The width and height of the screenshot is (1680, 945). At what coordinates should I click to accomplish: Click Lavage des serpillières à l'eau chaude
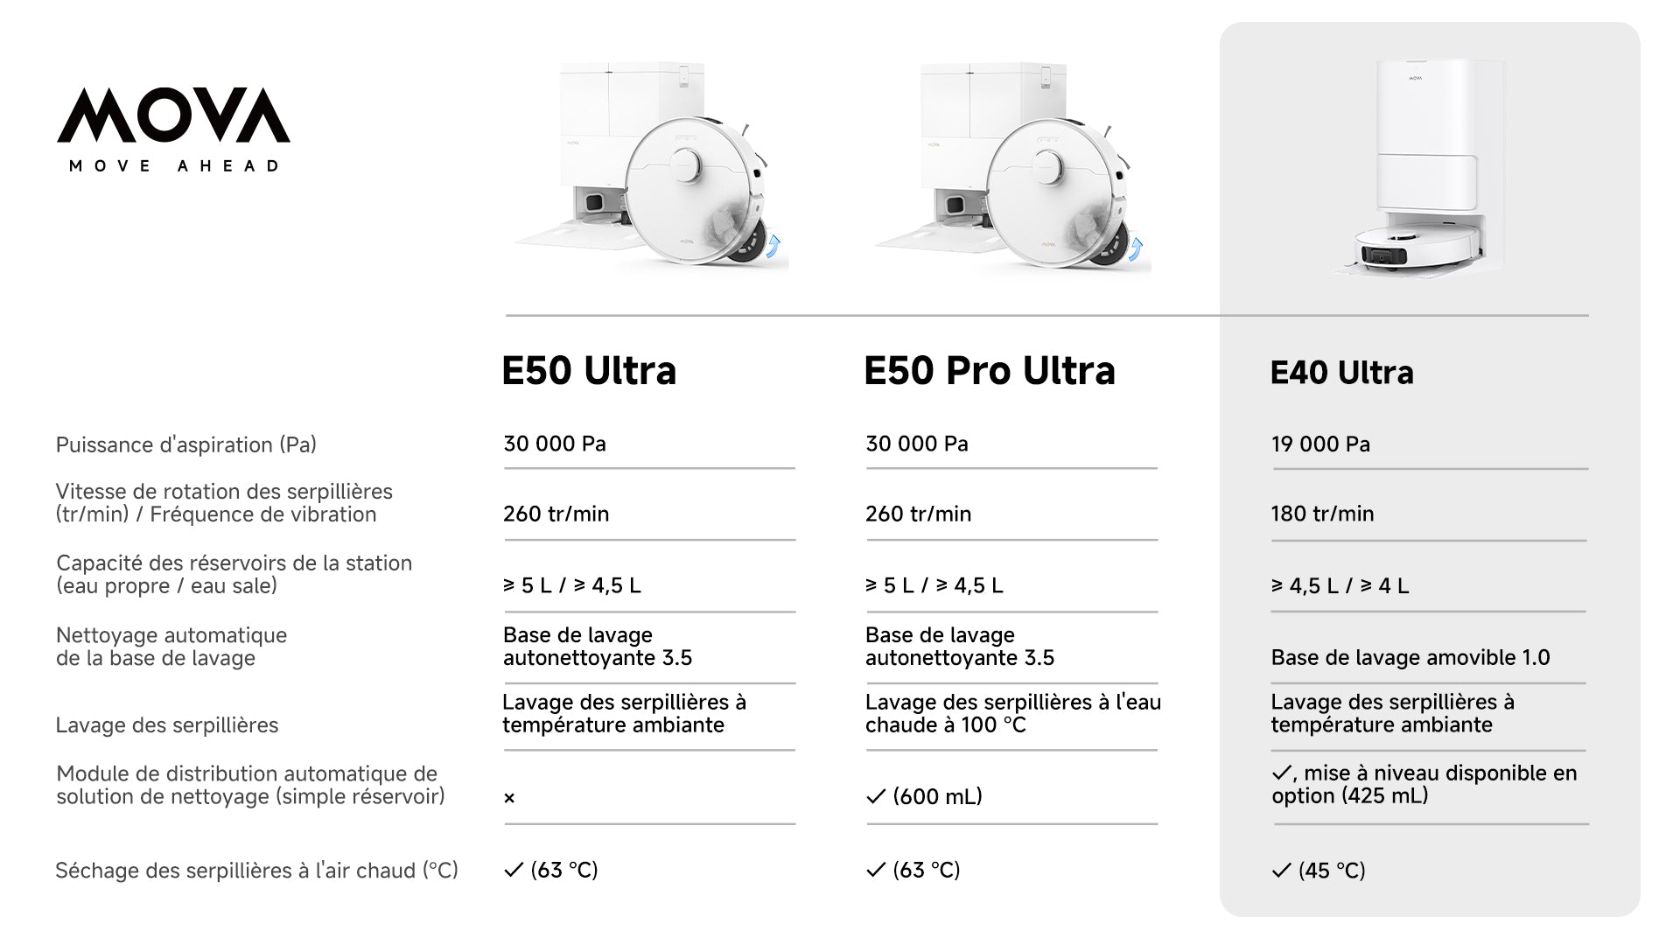(1013, 713)
